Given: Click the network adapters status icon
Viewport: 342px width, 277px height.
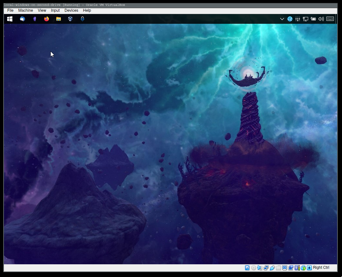Looking at the screenshot, I should [266, 268].
